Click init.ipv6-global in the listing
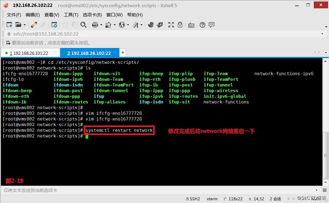The image size is (329, 203). 225,96
